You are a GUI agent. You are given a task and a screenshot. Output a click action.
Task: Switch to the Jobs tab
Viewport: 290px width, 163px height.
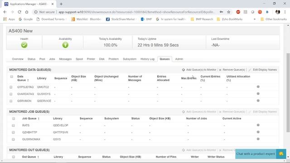[52, 59]
